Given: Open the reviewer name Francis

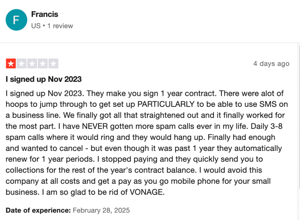Looking at the screenshot, I should (44, 14).
